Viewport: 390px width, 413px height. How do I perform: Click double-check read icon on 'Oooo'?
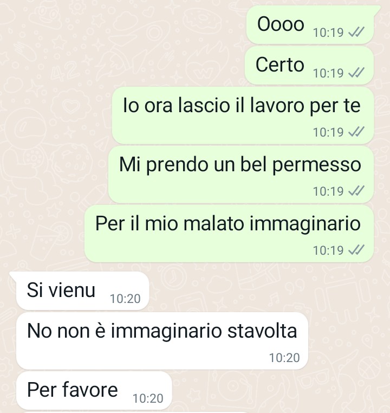(x=356, y=33)
